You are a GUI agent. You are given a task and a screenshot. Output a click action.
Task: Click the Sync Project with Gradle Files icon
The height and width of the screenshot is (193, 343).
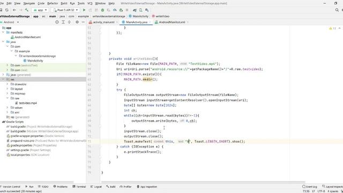[135, 10]
